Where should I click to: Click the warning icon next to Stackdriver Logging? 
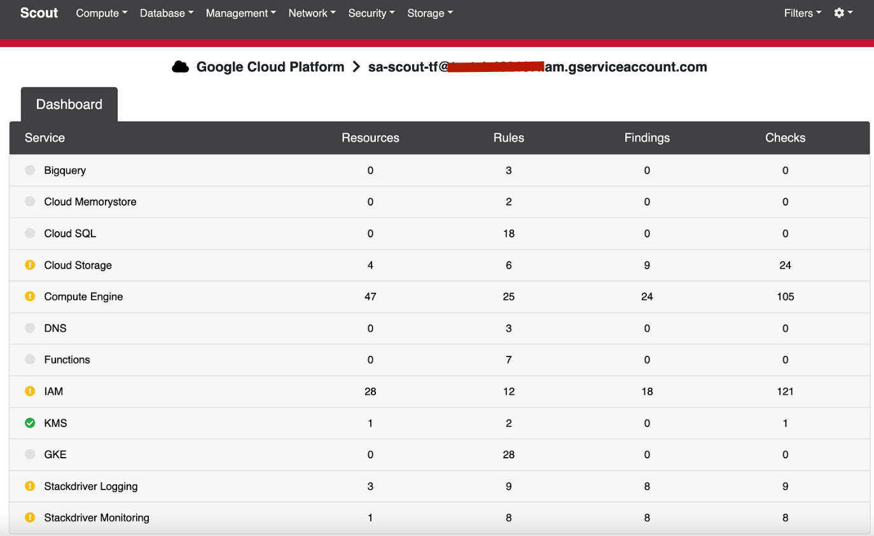coord(30,486)
